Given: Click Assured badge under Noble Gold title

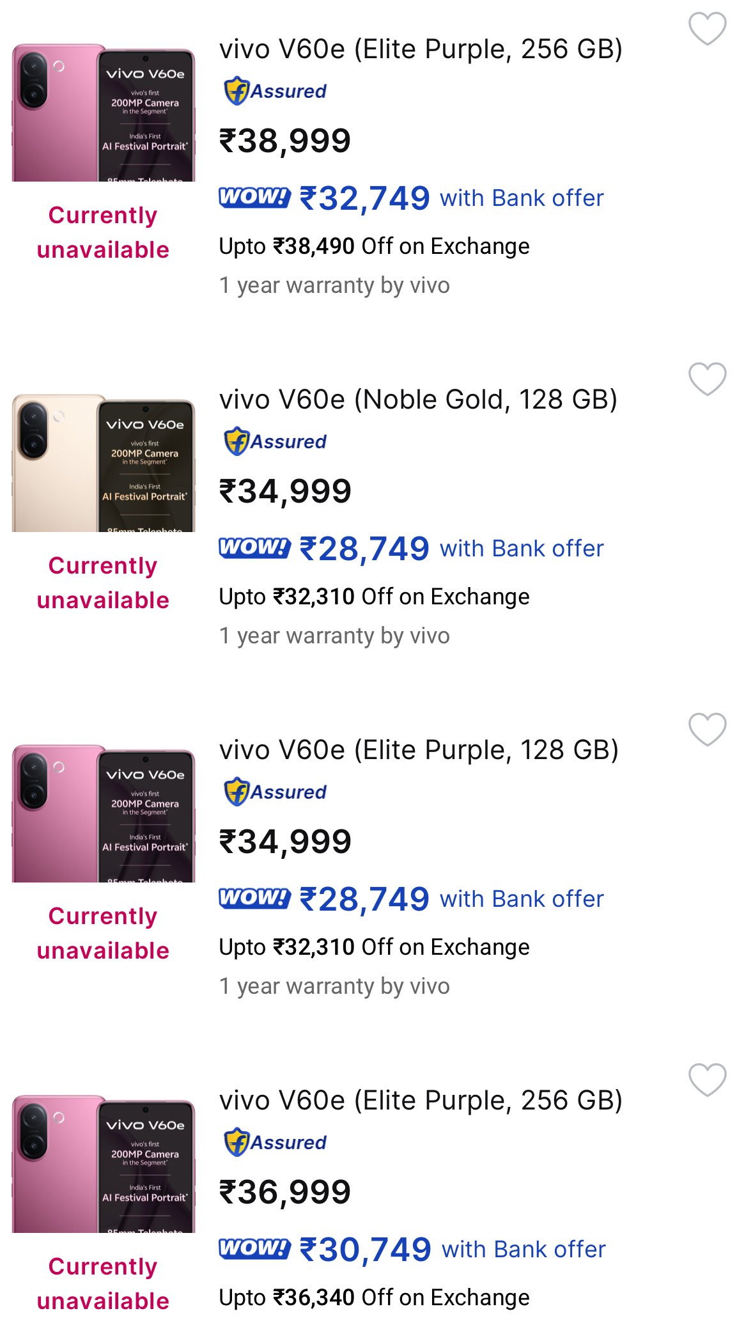Looking at the screenshot, I should [x=275, y=441].
